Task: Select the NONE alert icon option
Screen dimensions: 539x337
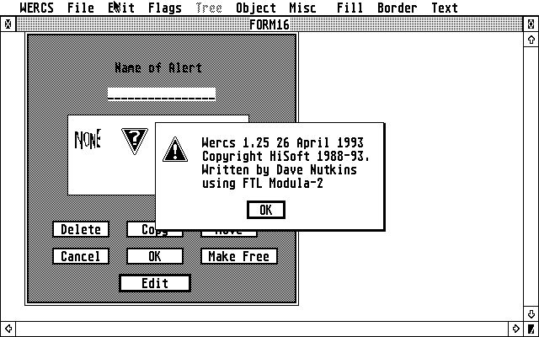Action: pos(88,139)
